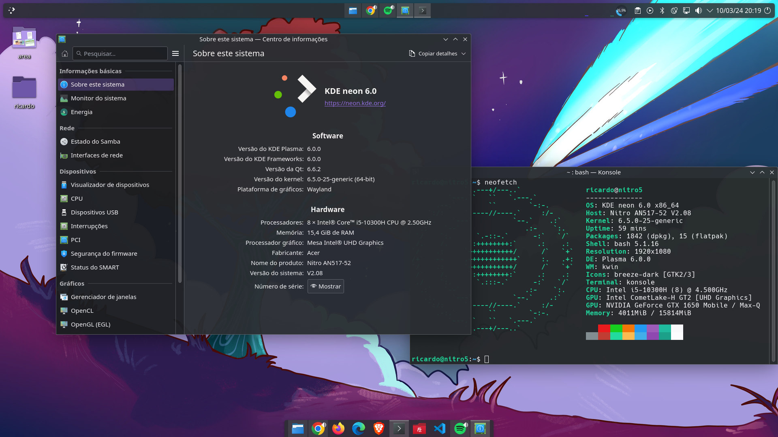778x437 pixels.
Task: Click 'Mostrar' to reveal the serial number
Action: pos(326,286)
